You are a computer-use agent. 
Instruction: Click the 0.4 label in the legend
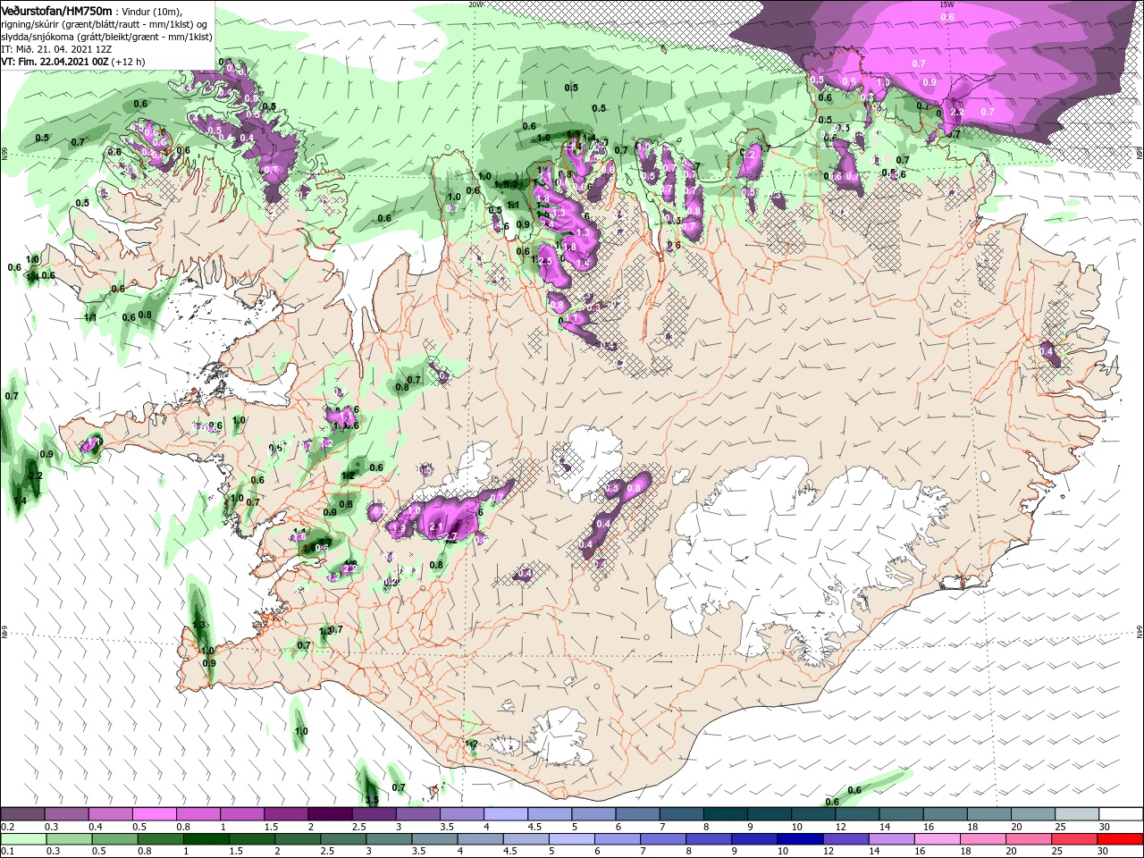(95, 827)
